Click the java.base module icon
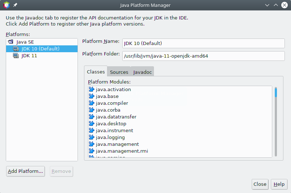Image resolution: width=291 pixels, height=193 pixels. 92,96
